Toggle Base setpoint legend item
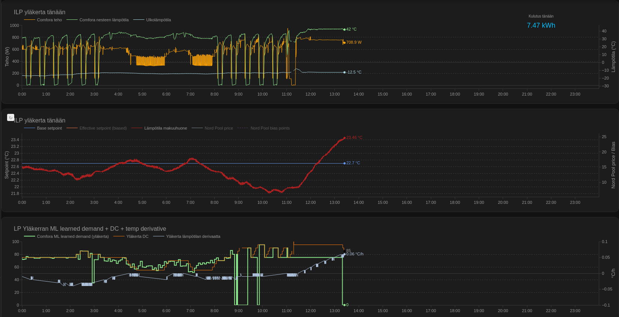The image size is (619, 317). click(x=49, y=128)
